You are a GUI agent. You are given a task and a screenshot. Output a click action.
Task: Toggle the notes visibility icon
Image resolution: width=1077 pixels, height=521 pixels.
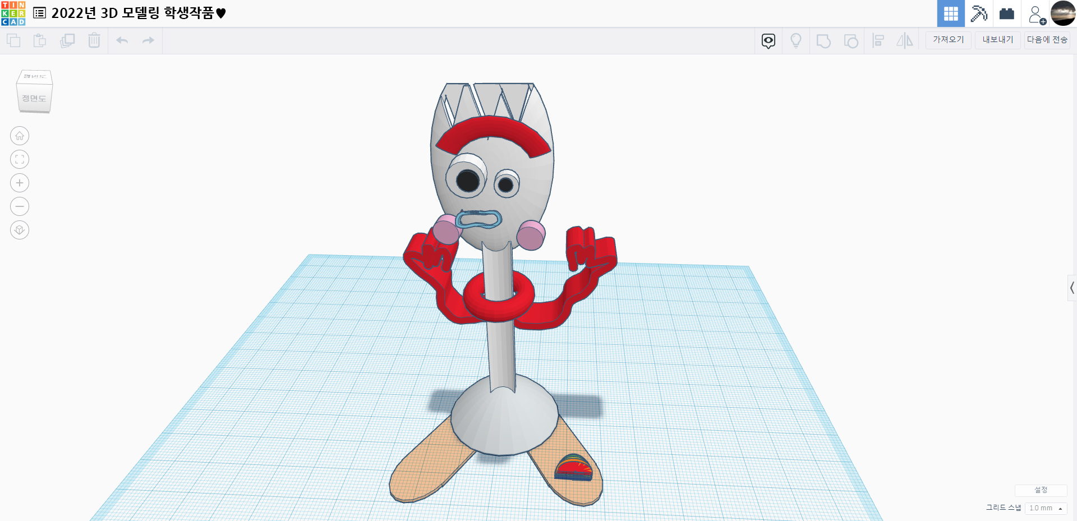coord(768,40)
